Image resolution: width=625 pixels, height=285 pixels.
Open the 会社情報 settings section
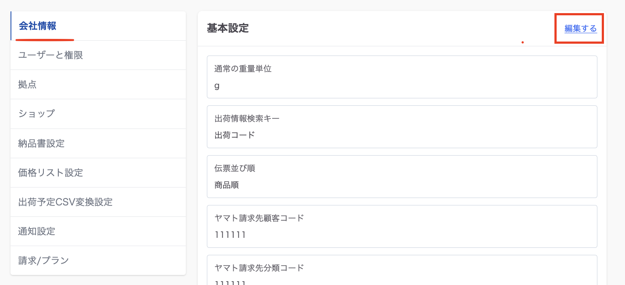click(38, 26)
